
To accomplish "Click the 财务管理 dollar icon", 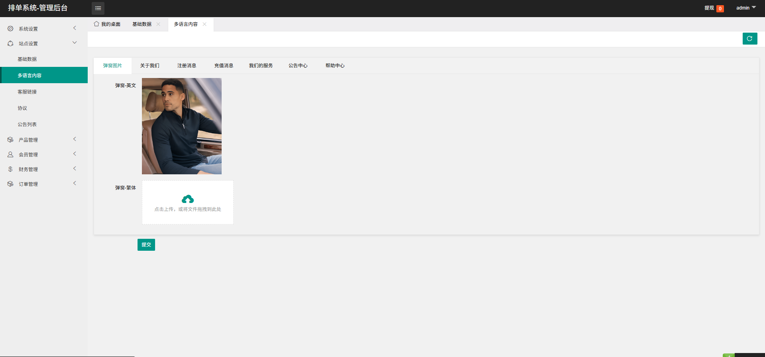I will [10, 169].
